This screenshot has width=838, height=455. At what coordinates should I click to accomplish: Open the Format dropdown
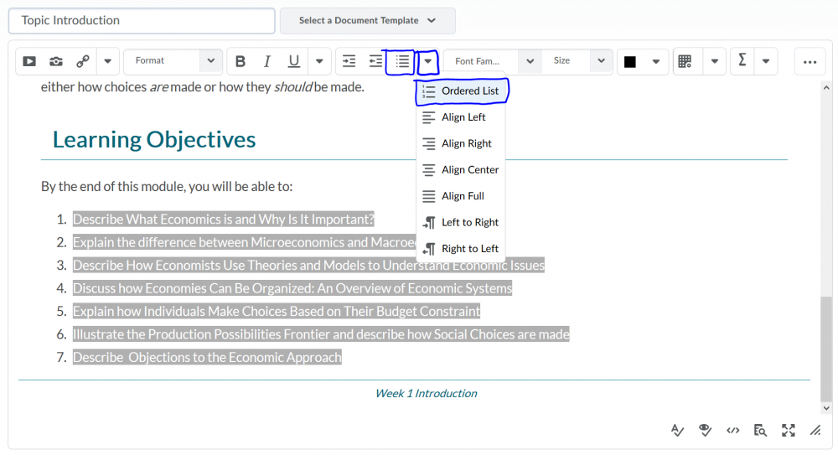pos(173,61)
